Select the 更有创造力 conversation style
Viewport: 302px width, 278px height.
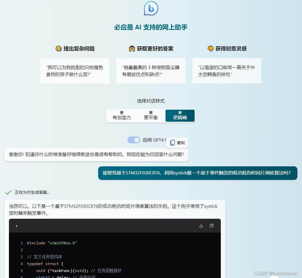(x=122, y=115)
